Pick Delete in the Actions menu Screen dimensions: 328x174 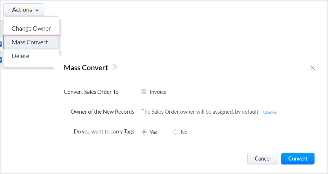(20, 56)
